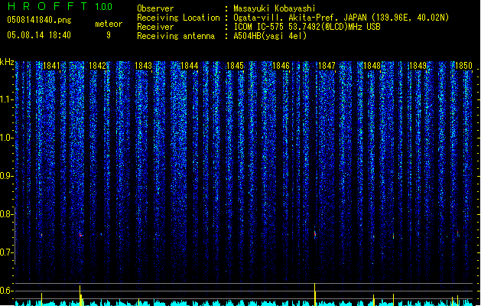Click the date stamp 05.08.14 18:40
Viewport: 481px width, 306px height.
(39, 35)
